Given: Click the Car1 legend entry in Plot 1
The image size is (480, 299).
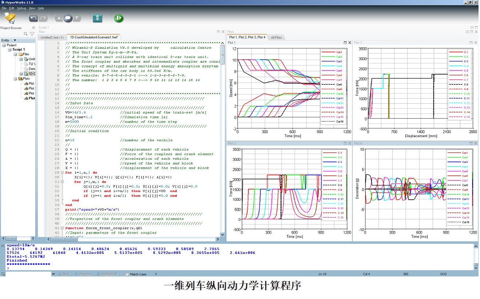Looking at the screenshot, I should (x=332, y=52).
